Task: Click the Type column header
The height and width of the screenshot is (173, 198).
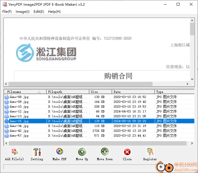Action: click(174, 92)
